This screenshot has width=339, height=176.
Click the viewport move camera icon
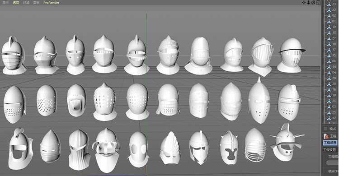[x=304, y=3]
